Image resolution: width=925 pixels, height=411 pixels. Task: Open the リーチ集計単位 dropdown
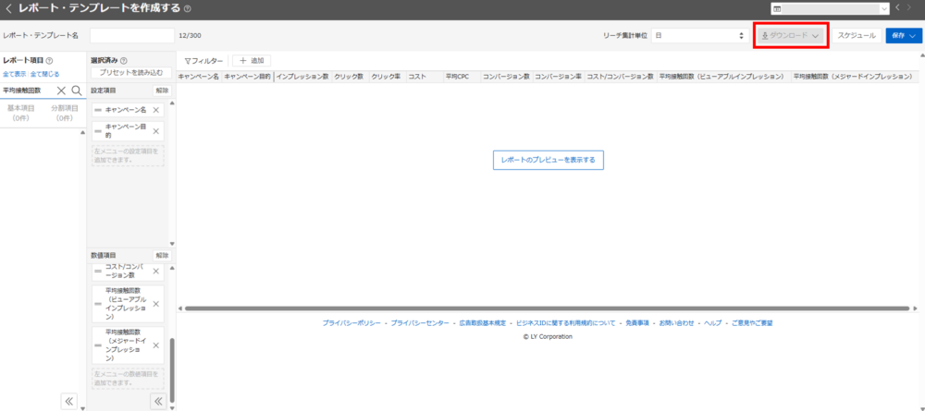pos(698,35)
